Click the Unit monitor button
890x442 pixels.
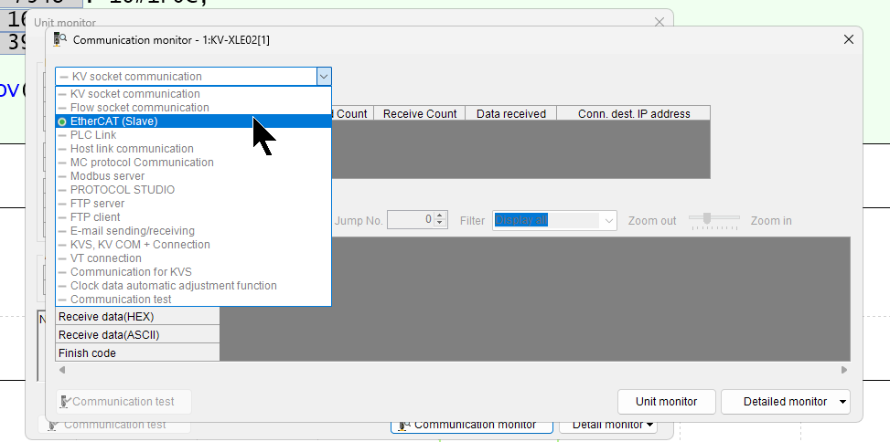point(667,402)
